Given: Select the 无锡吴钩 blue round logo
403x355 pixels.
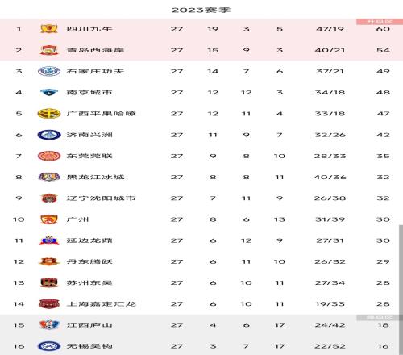Looking at the screenshot, I should pos(49,346).
